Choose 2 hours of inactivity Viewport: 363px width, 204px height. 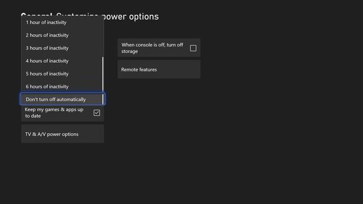coord(62,35)
